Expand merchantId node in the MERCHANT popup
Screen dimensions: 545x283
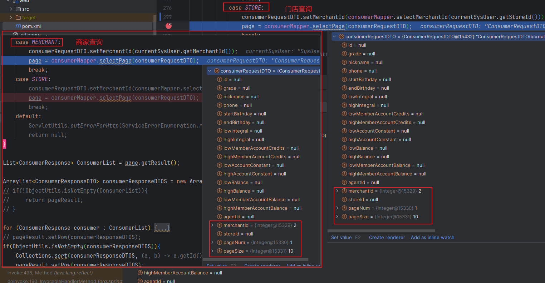pyautogui.click(x=212, y=225)
